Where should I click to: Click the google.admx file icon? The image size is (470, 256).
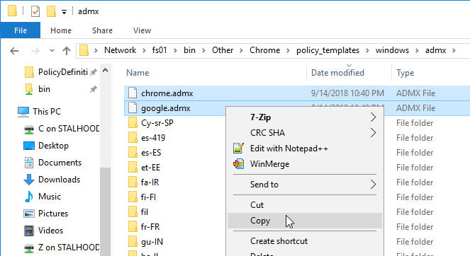(x=133, y=108)
